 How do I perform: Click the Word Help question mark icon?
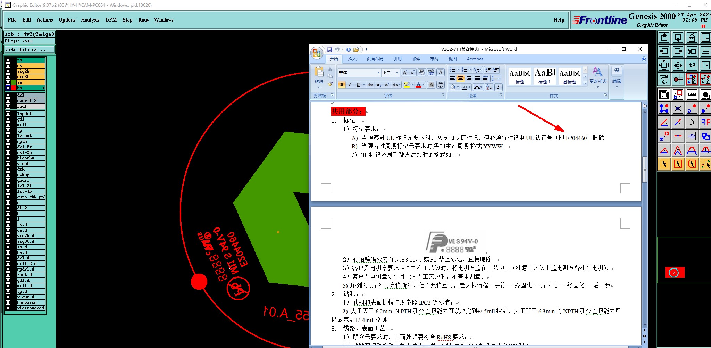(x=644, y=59)
